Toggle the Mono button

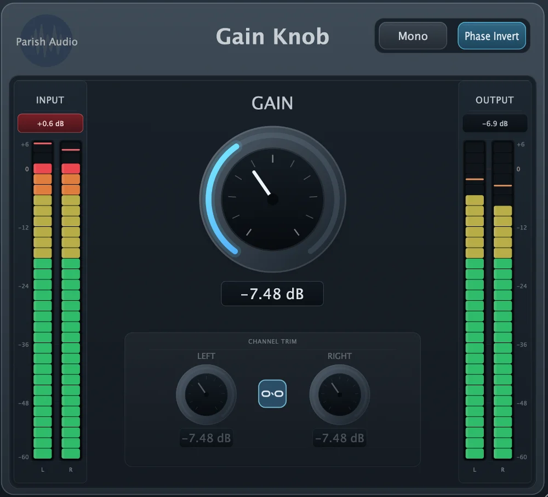[413, 36]
